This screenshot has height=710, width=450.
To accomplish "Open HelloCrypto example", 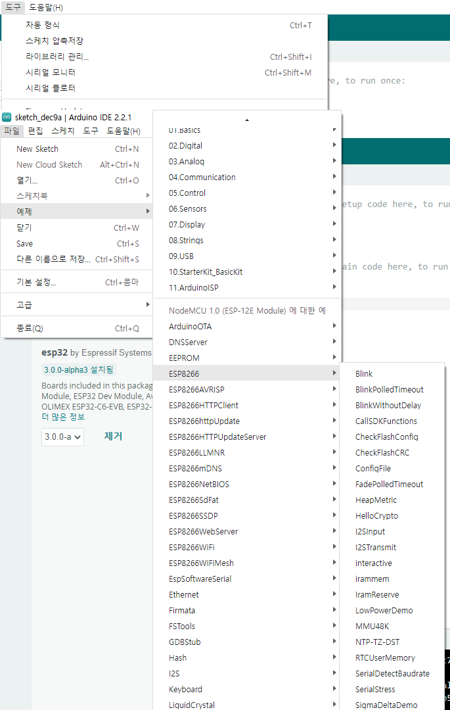I will (392, 516).
